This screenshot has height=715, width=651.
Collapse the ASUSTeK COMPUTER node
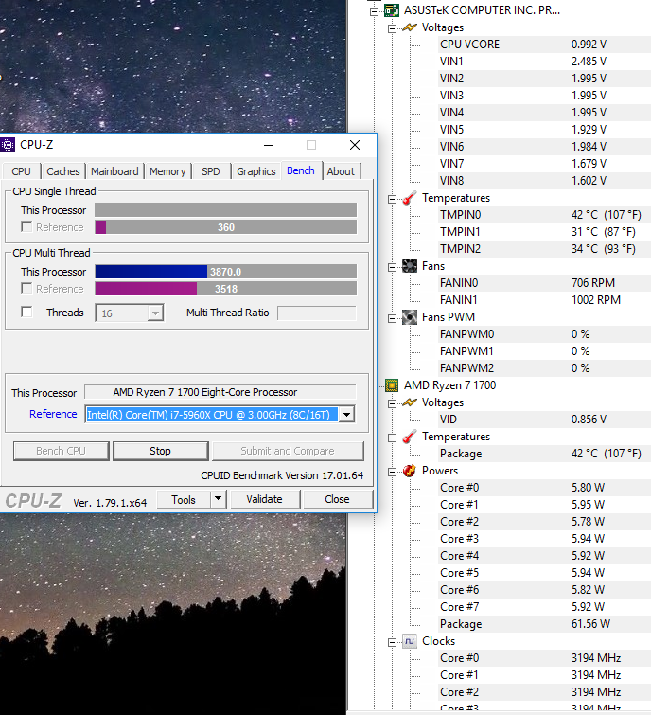[x=374, y=11]
